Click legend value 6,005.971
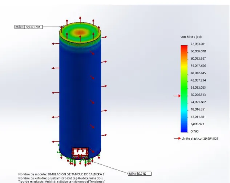The width and height of the screenshot is (230, 183). [197, 124]
